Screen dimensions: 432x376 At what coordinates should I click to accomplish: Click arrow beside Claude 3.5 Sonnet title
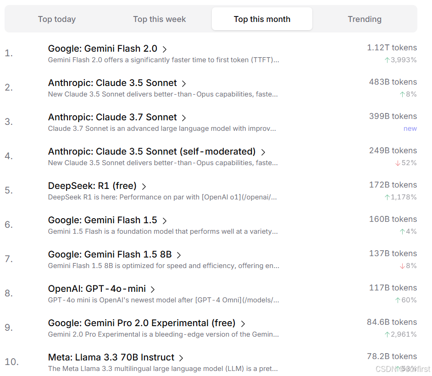click(184, 84)
